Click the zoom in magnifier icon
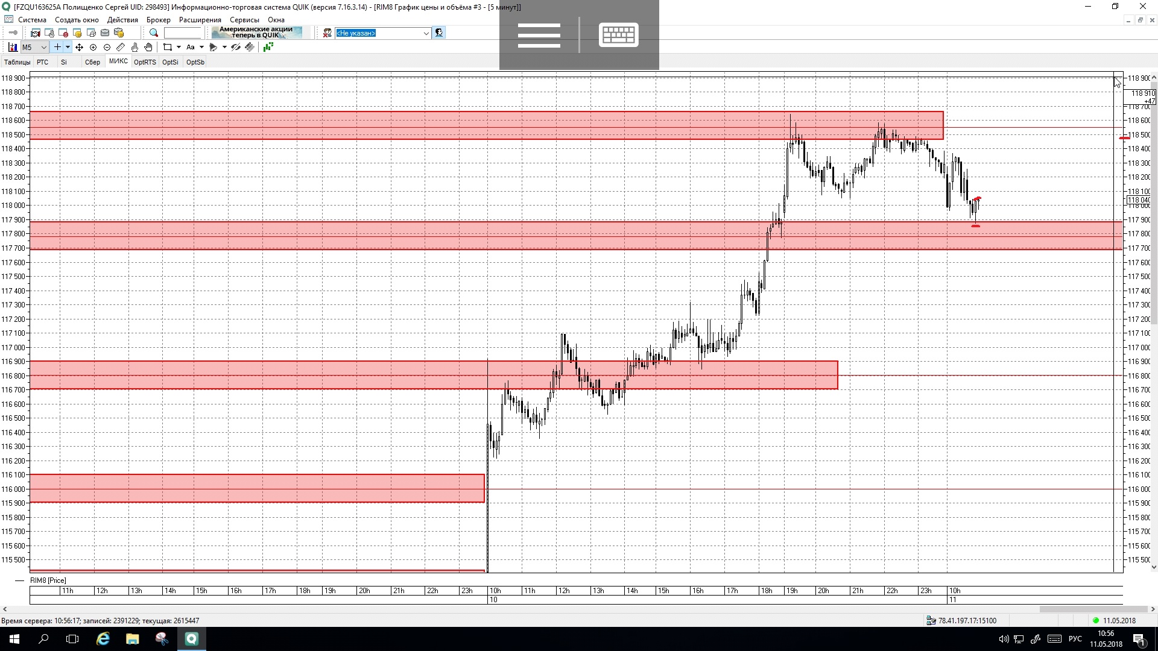Viewport: 1158px width, 651px height. pos(93,47)
